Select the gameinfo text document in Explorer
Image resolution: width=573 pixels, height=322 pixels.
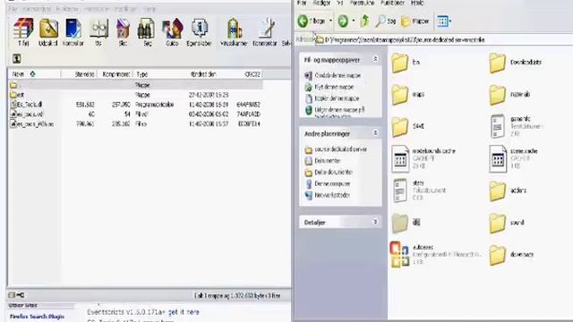pyautogui.click(x=516, y=126)
